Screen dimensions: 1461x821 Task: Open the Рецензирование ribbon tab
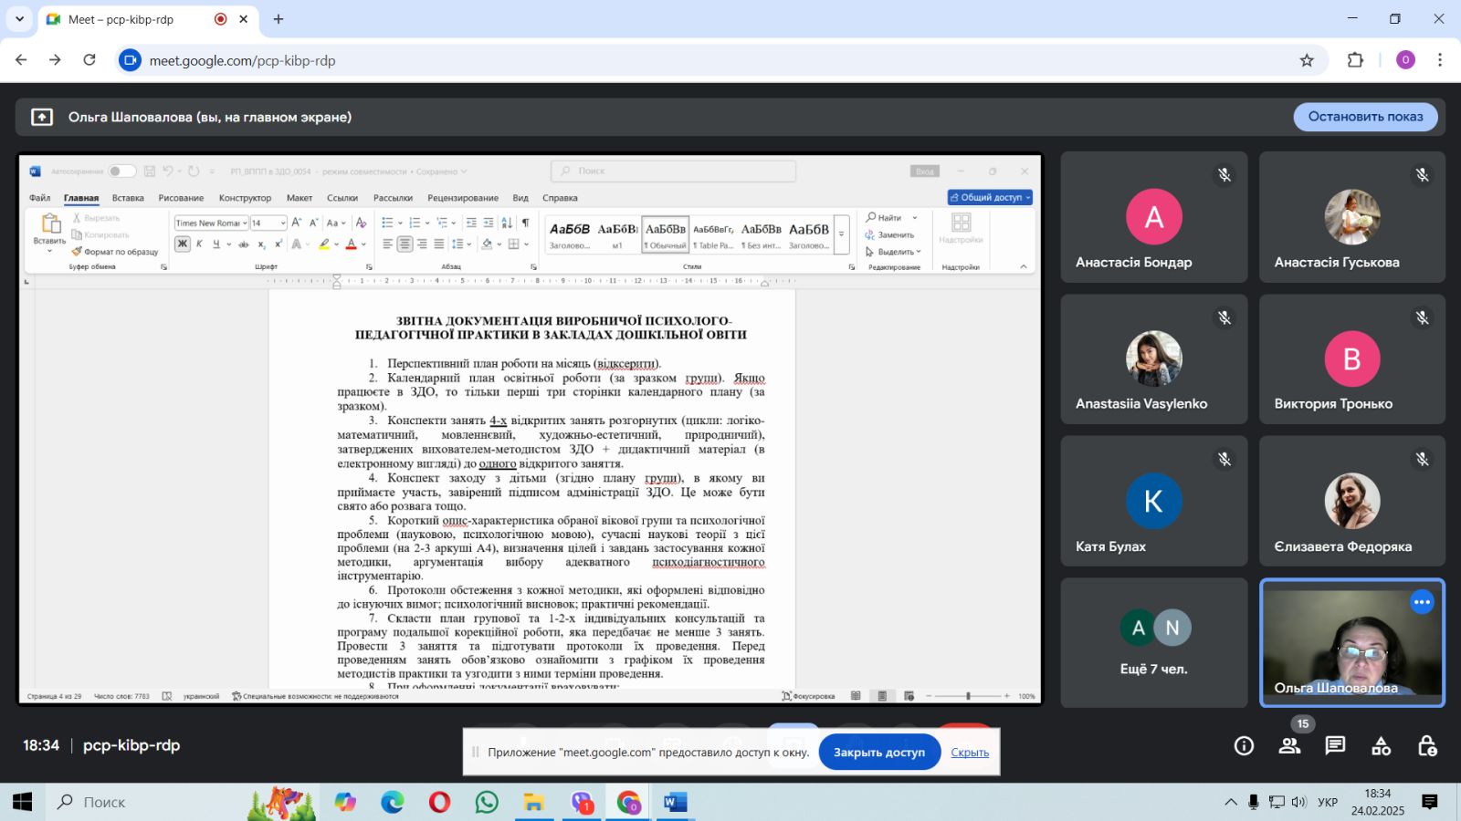(463, 198)
